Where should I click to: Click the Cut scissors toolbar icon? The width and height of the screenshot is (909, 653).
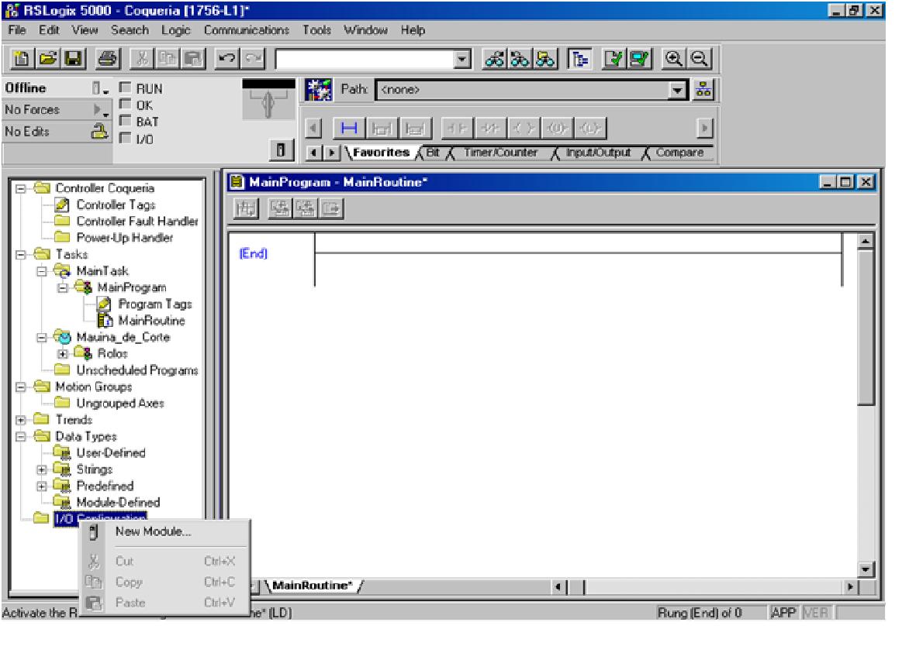pyautogui.click(x=142, y=58)
